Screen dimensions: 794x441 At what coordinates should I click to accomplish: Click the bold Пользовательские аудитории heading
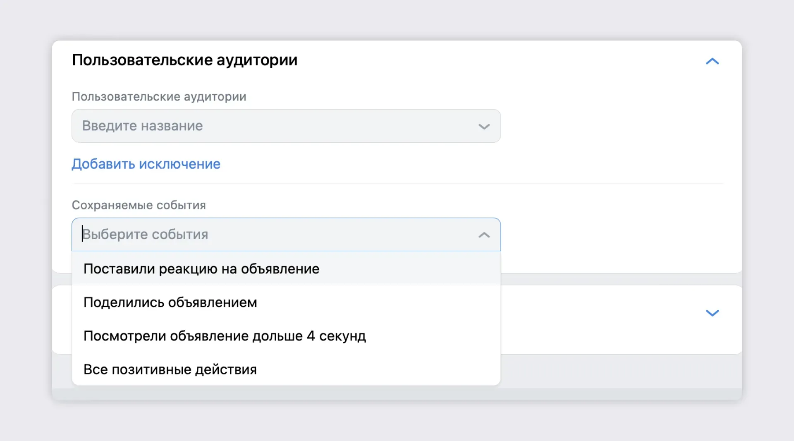184,60
